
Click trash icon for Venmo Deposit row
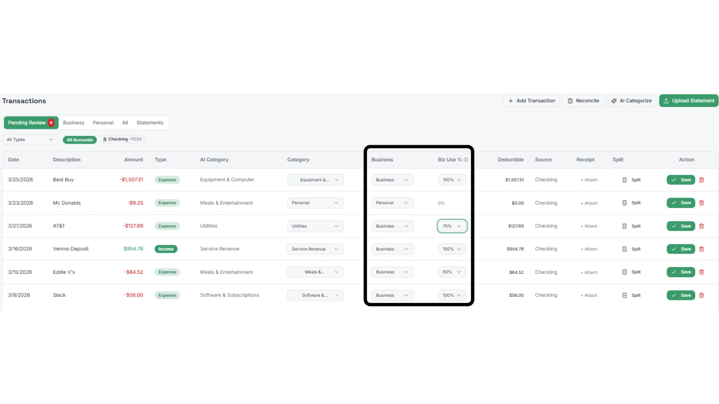click(701, 249)
